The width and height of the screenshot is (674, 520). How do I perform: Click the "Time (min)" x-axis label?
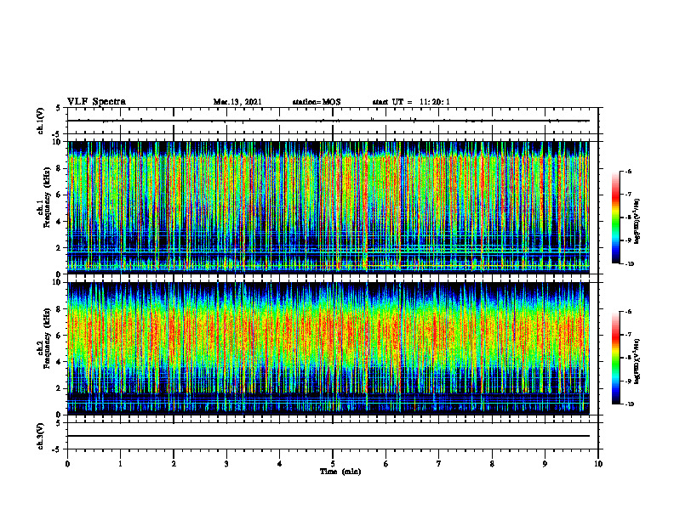[x=340, y=472]
